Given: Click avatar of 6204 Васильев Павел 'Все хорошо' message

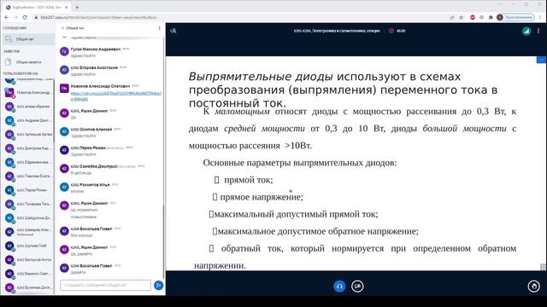Looking at the screenshot, I should point(64,231).
